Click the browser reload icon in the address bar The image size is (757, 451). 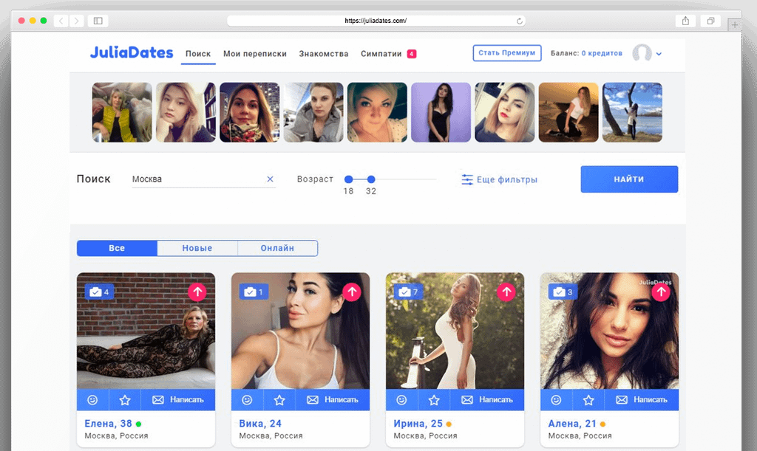click(x=520, y=21)
